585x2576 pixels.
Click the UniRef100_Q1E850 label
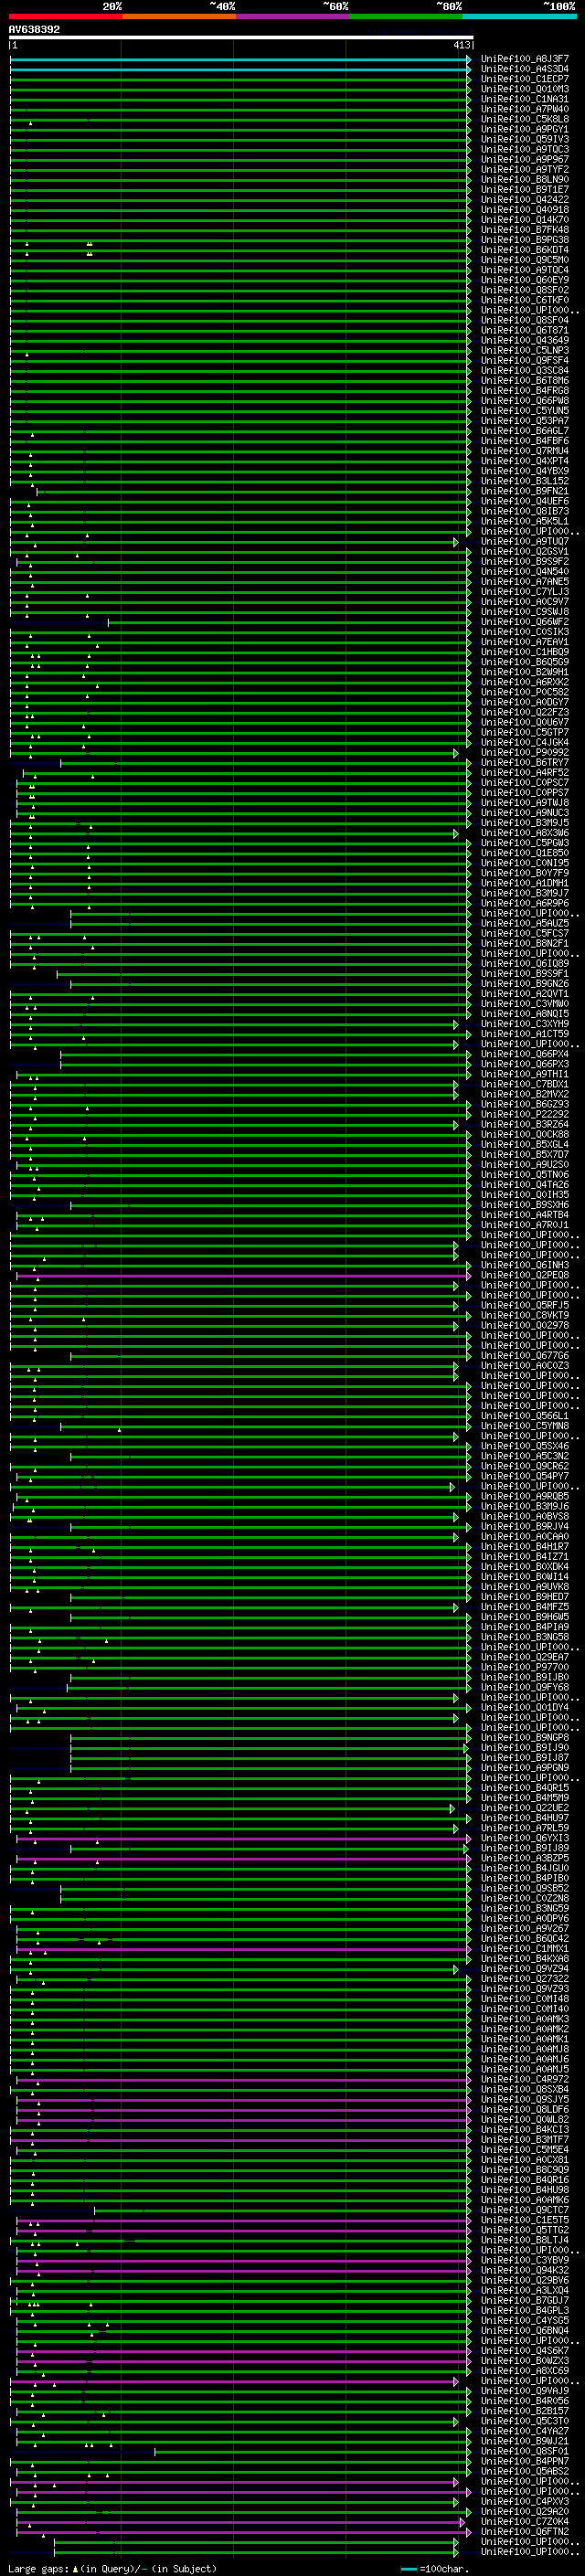(x=525, y=853)
